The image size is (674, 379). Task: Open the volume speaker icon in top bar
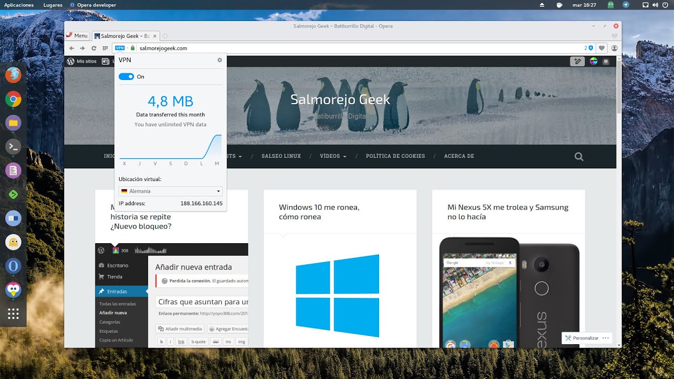pos(655,5)
